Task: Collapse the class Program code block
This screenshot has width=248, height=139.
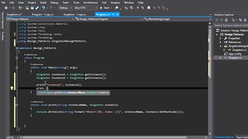Action: coord(17,58)
